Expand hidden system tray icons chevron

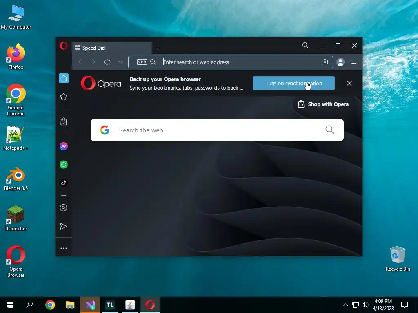pos(345,305)
